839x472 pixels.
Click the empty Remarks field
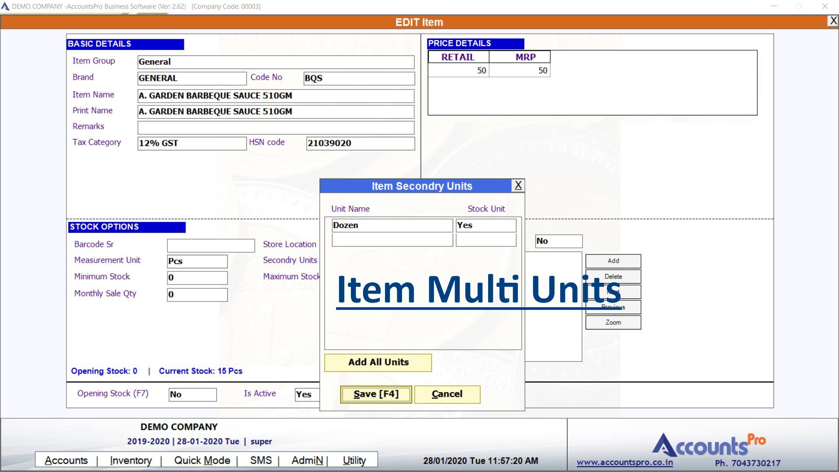tap(276, 128)
